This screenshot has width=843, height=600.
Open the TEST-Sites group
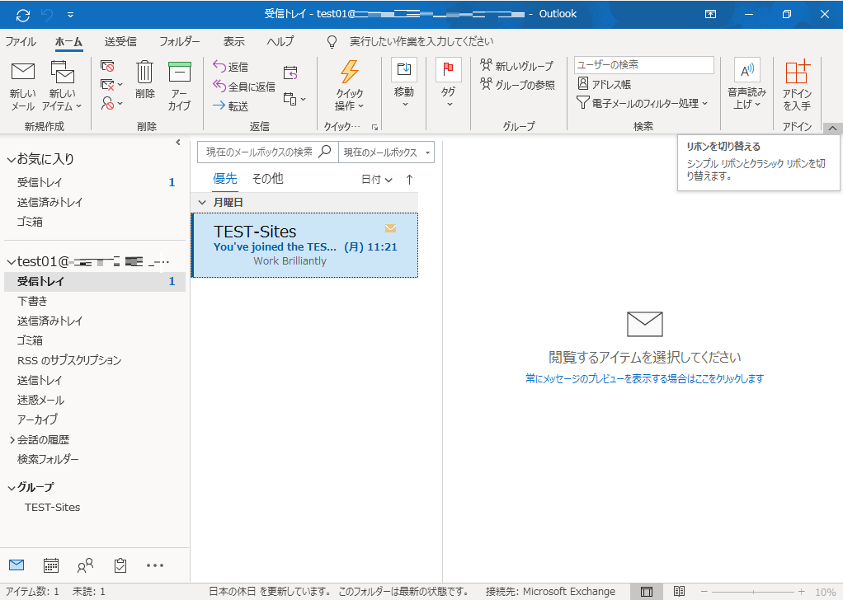tap(52, 507)
